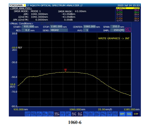The width and height of the screenshot is (146, 127).
Task: Click the Meas. Conditions heading
Action: (21, 24)
